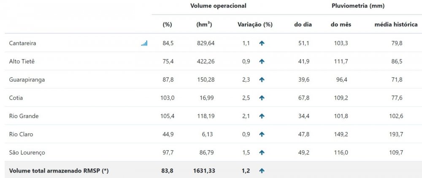Click the Volume operacional column group header
This screenshot has height=178, width=422.
coord(218,6)
